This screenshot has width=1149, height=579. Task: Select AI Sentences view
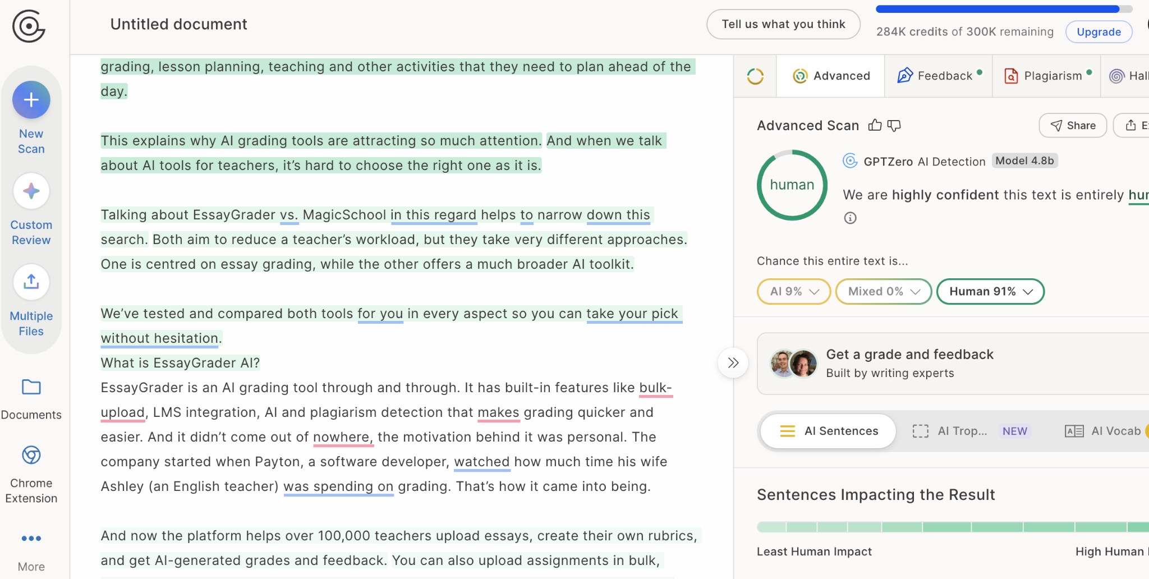click(829, 431)
